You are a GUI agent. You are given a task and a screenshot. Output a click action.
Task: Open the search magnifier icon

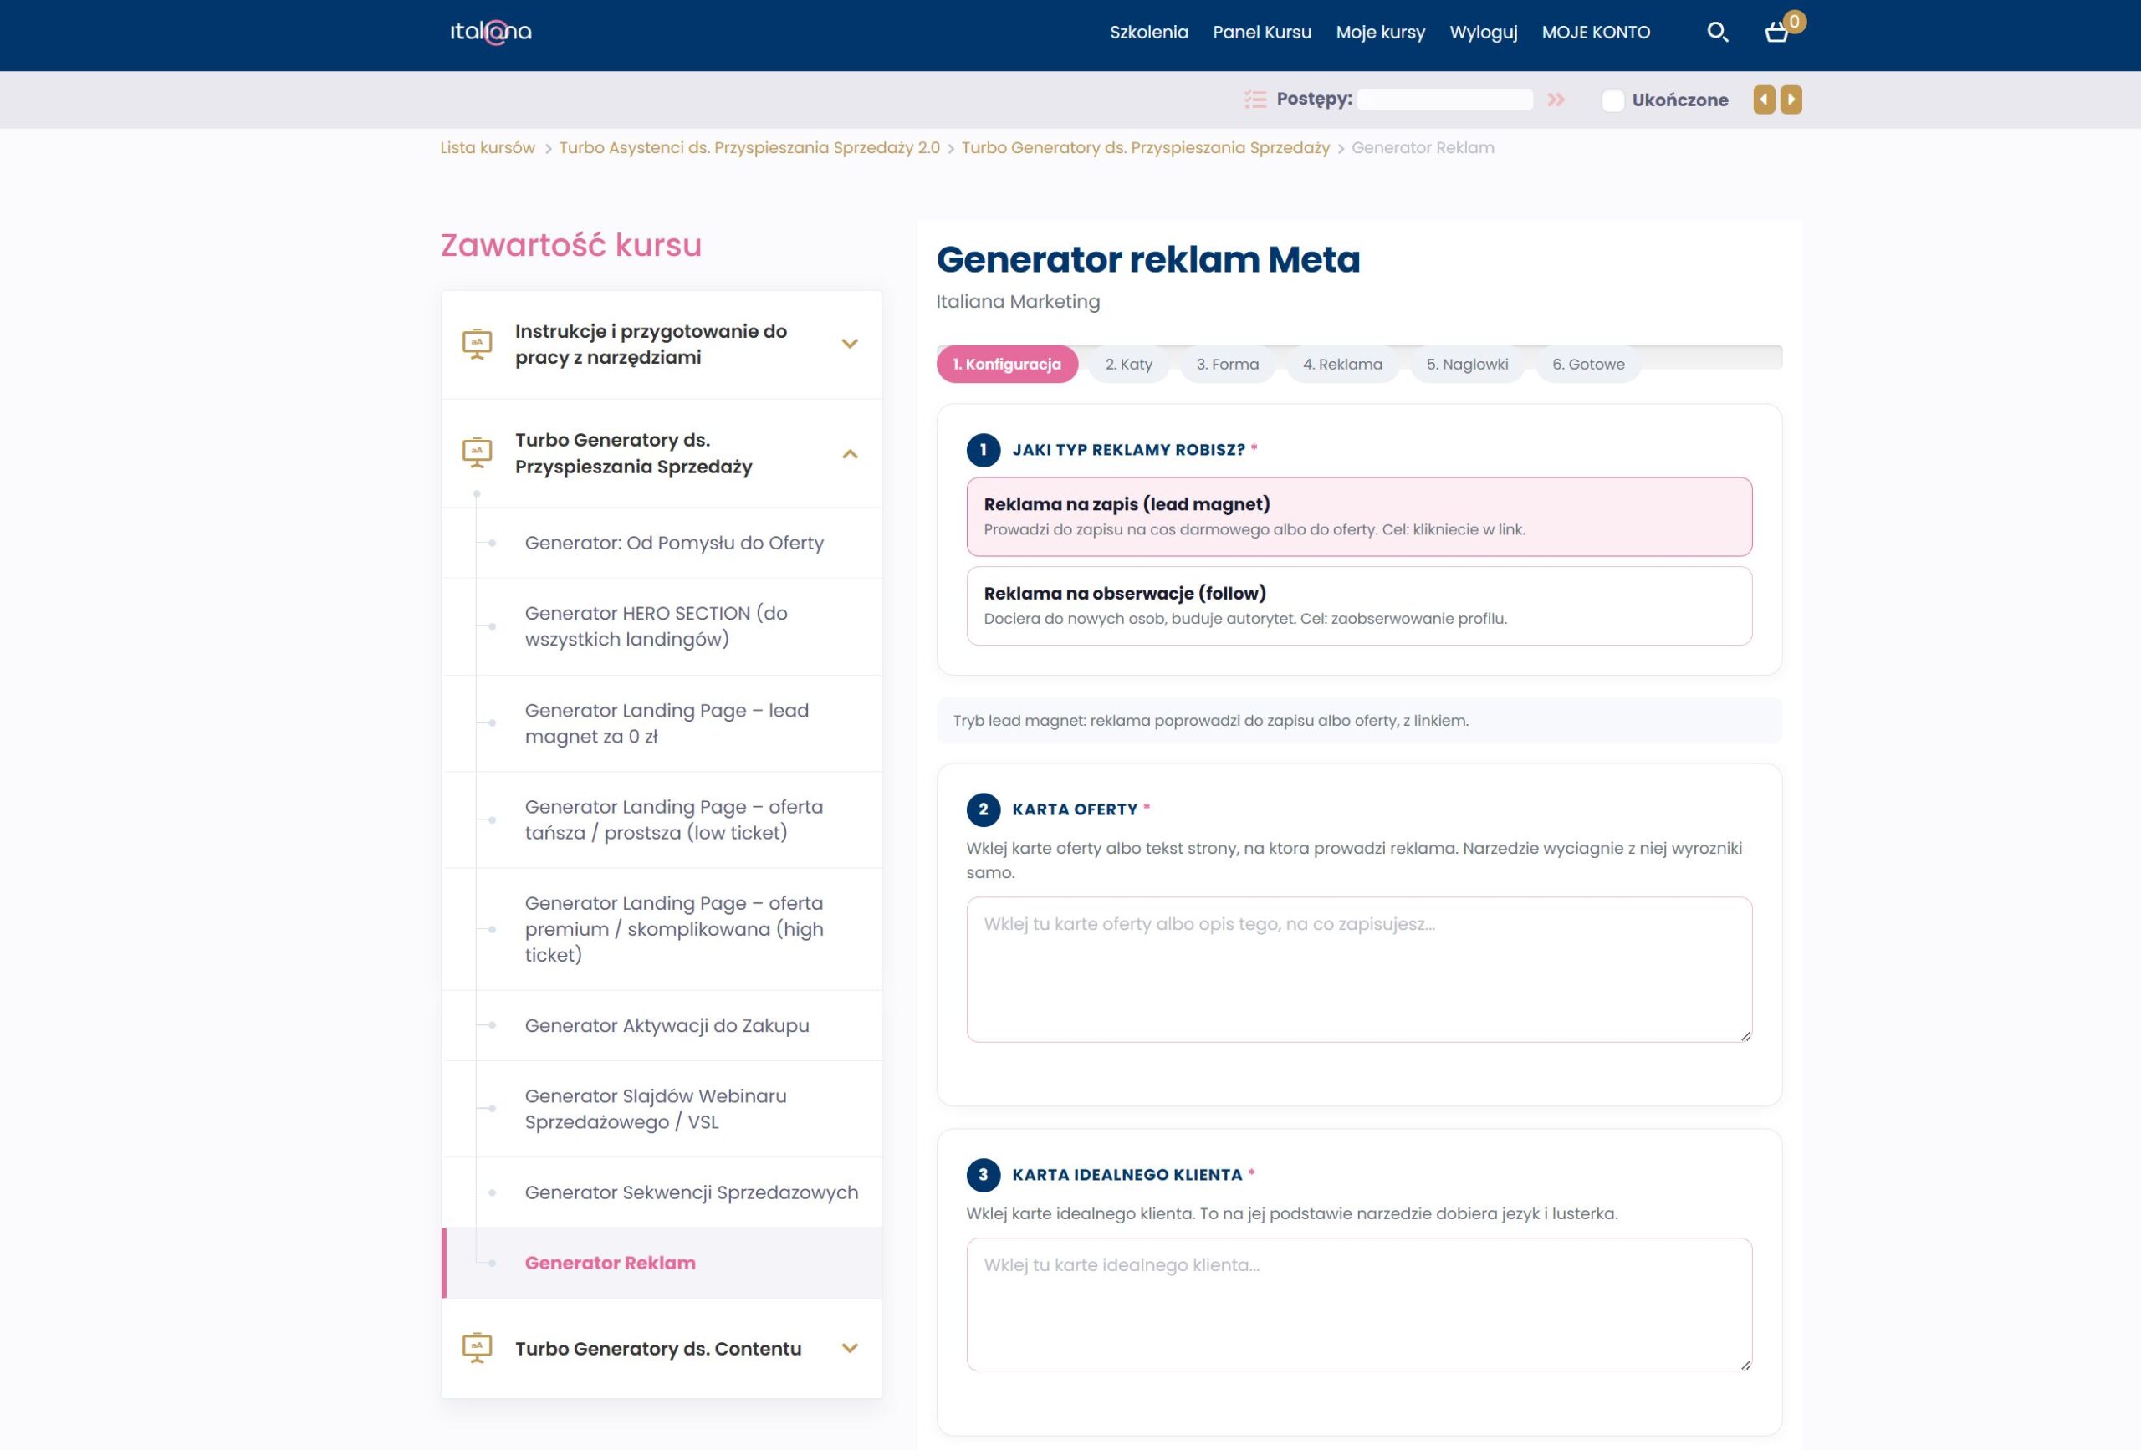click(x=1717, y=33)
